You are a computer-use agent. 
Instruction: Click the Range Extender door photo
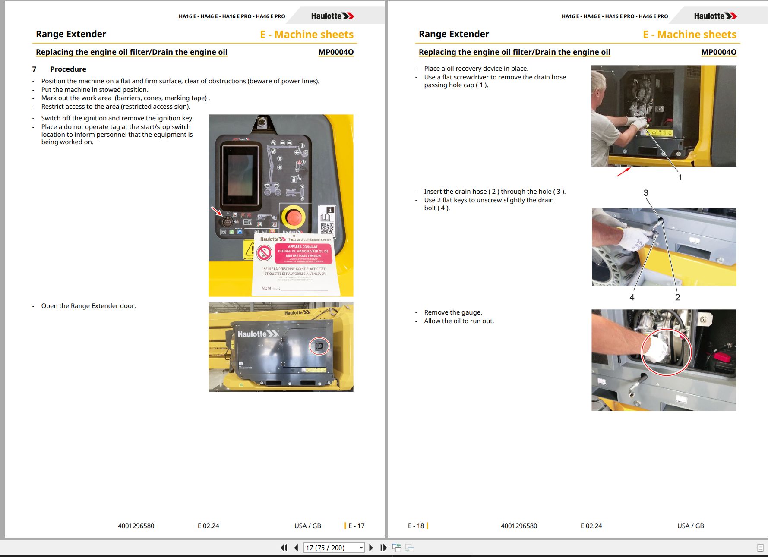(x=281, y=347)
